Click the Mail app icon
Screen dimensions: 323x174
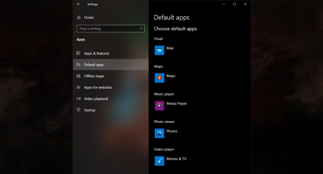159,50
